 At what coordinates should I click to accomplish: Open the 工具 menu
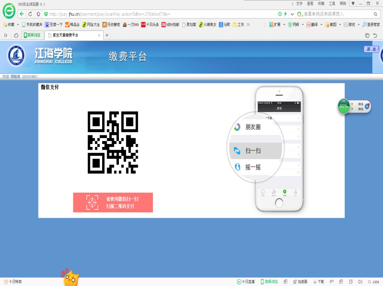(332, 3)
